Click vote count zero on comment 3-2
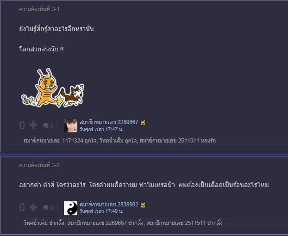288x236 pixels. point(22,208)
